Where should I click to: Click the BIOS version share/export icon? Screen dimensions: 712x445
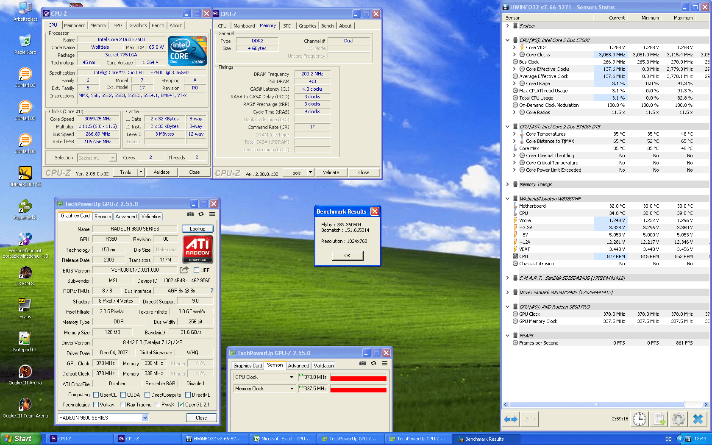184,270
